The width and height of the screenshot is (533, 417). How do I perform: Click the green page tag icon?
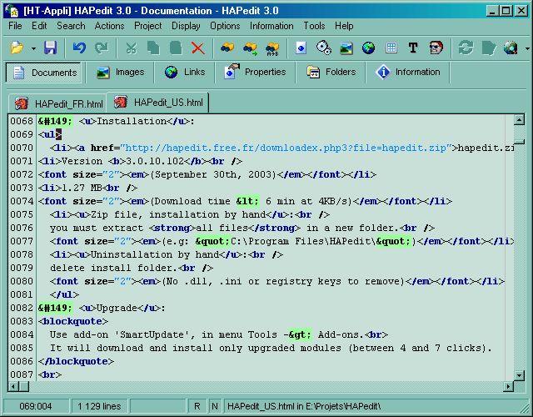point(488,48)
